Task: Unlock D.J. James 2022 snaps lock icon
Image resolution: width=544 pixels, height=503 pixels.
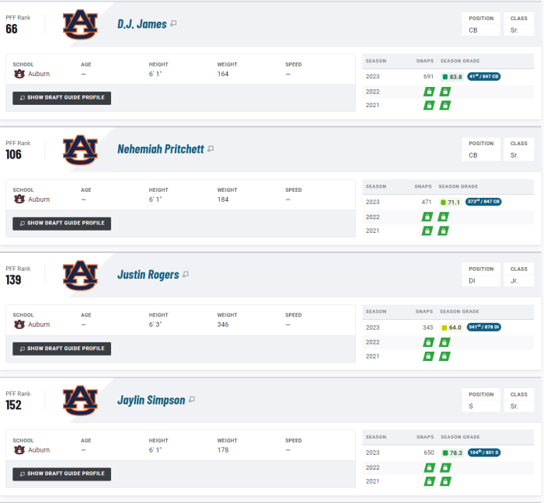Action: pos(429,92)
